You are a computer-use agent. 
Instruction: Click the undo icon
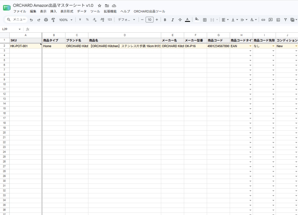coord(31,20)
